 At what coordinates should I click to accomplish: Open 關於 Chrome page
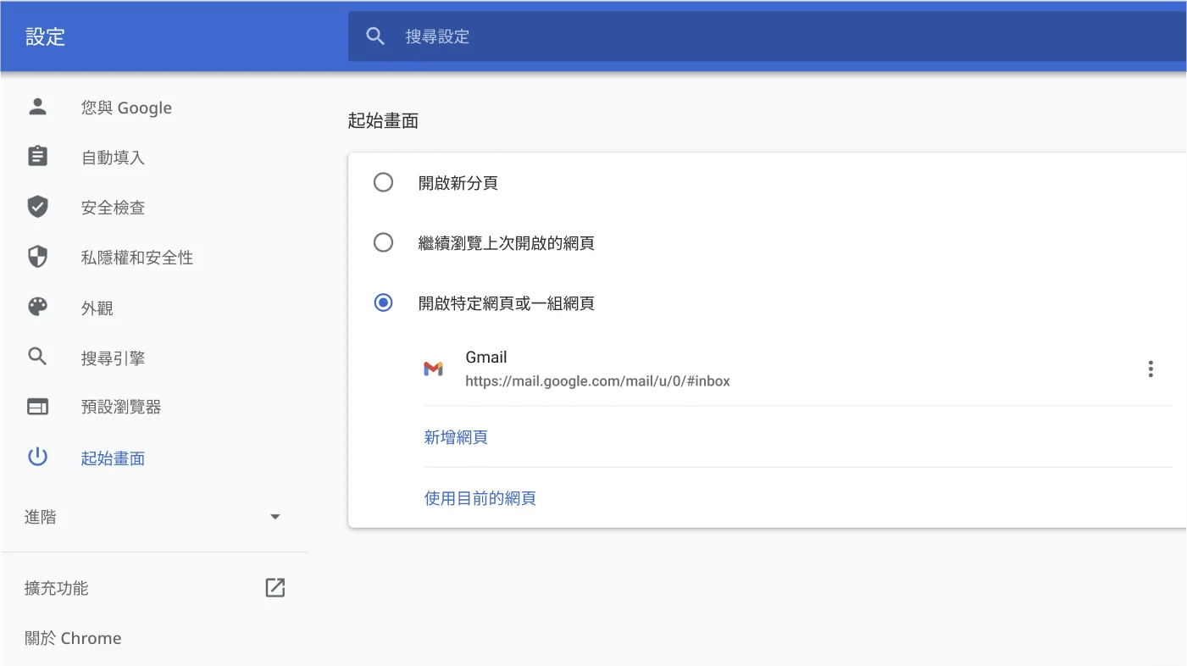tap(73, 637)
